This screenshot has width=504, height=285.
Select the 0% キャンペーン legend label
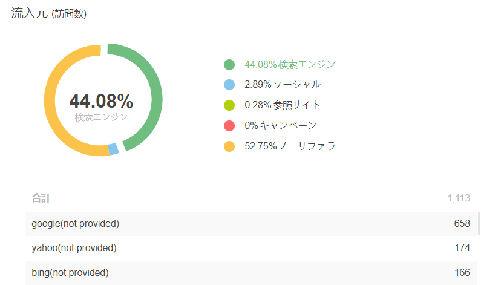tap(280, 125)
